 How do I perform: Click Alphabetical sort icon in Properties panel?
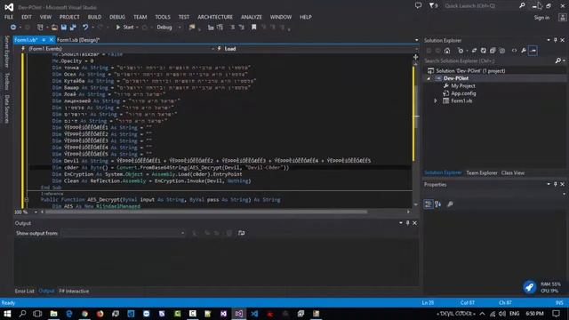[x=438, y=204]
